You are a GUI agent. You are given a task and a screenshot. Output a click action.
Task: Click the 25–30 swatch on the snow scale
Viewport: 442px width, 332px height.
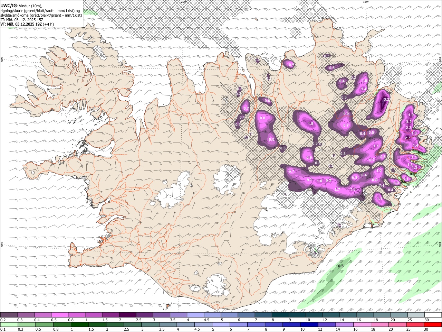(x=416, y=315)
